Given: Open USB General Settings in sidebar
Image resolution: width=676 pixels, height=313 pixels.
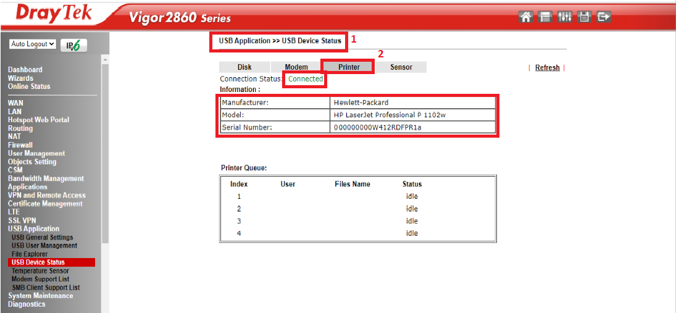Looking at the screenshot, I should pyautogui.click(x=42, y=237).
